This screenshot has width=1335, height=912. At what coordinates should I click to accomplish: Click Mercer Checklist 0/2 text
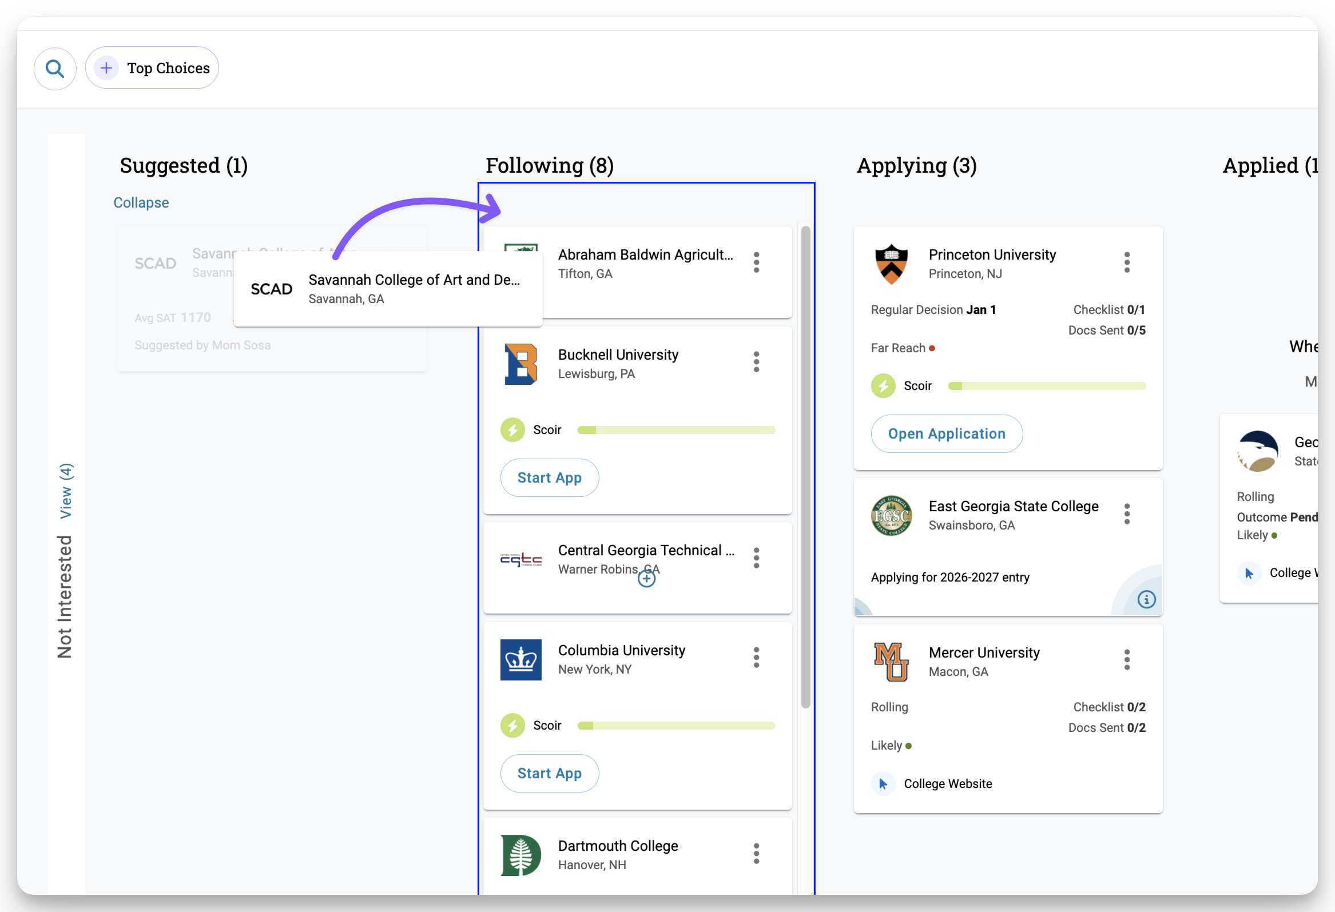pos(1109,707)
